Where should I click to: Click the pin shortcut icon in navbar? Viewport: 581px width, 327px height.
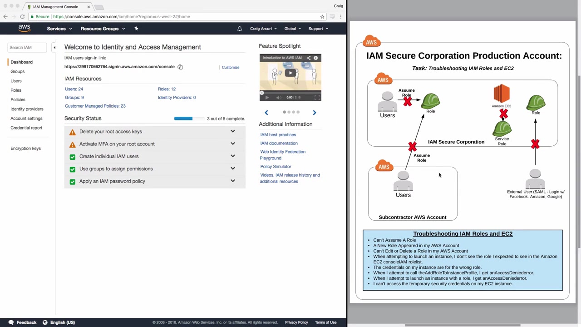[136, 29]
